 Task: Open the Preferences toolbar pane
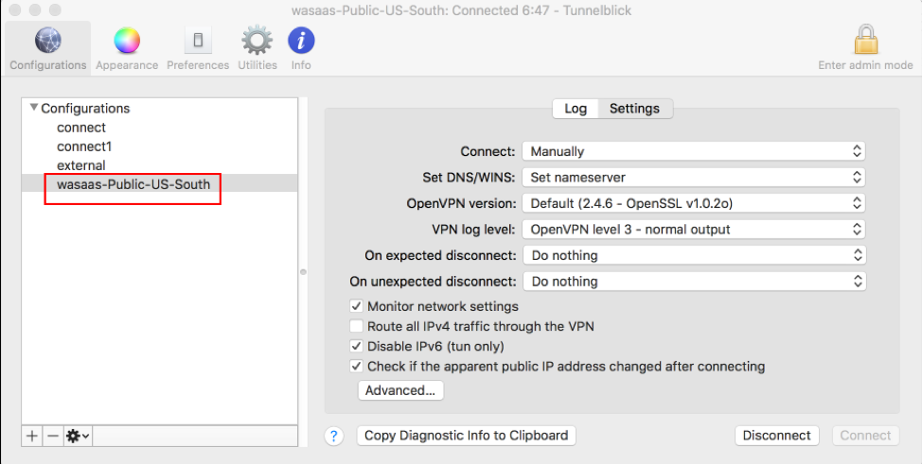tap(198, 47)
